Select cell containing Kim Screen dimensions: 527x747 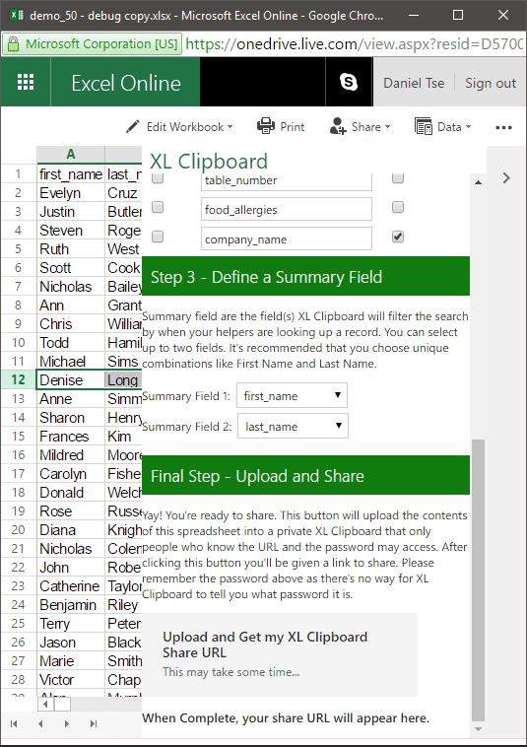124,436
